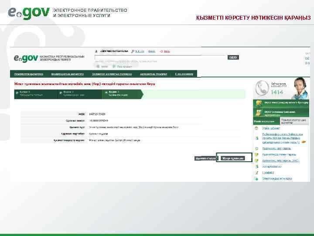This screenshot has width=314, height=236.
Task: Click the egov logo in the portal page header
Action: 26,59
